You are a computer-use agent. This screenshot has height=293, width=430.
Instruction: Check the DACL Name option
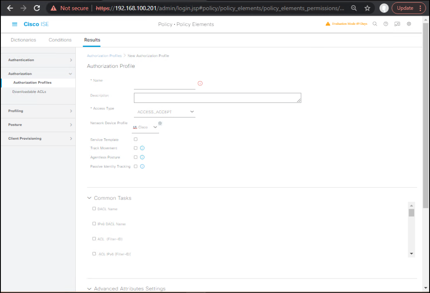(94, 209)
